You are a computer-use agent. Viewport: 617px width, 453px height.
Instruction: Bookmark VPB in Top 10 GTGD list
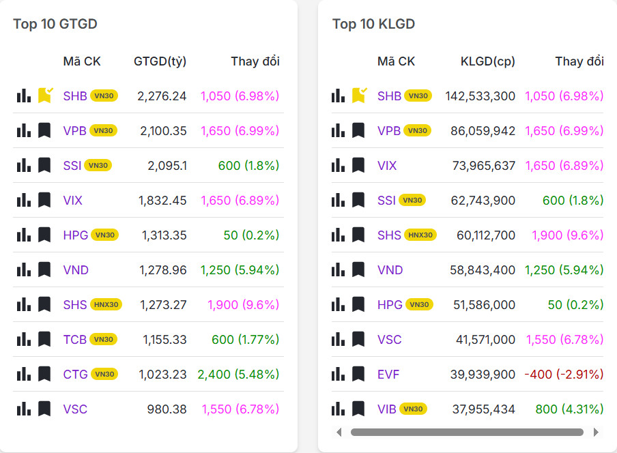pyautogui.click(x=44, y=130)
